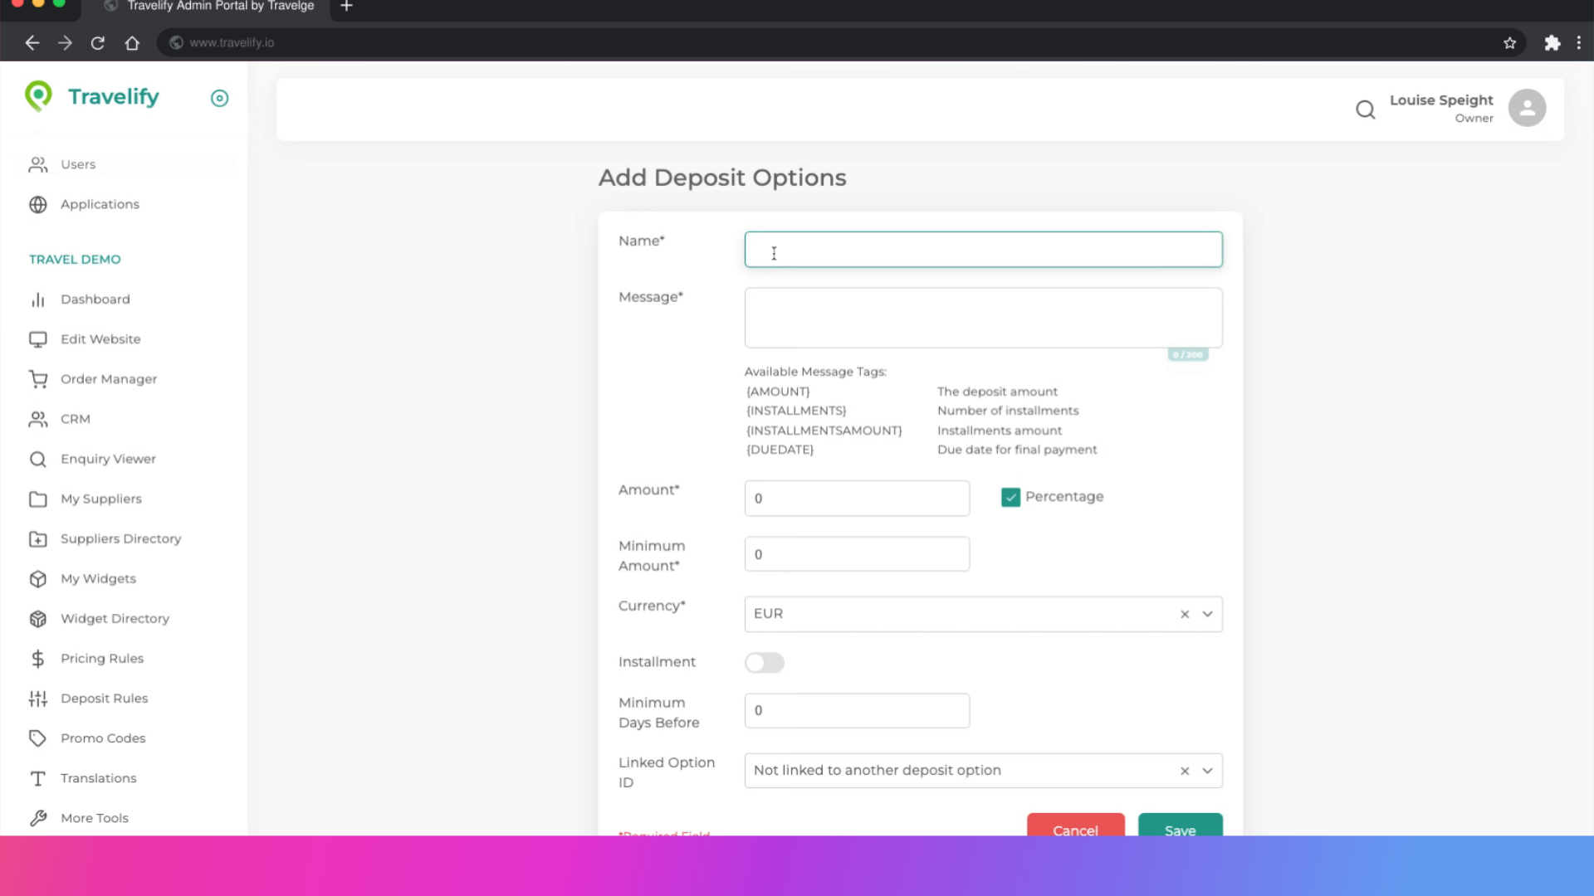Click the Order Manager cart icon
The height and width of the screenshot is (896, 1594).
click(x=38, y=379)
